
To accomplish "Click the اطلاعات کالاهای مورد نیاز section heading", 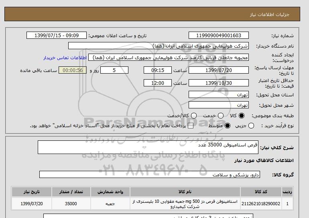I will (264, 160).
